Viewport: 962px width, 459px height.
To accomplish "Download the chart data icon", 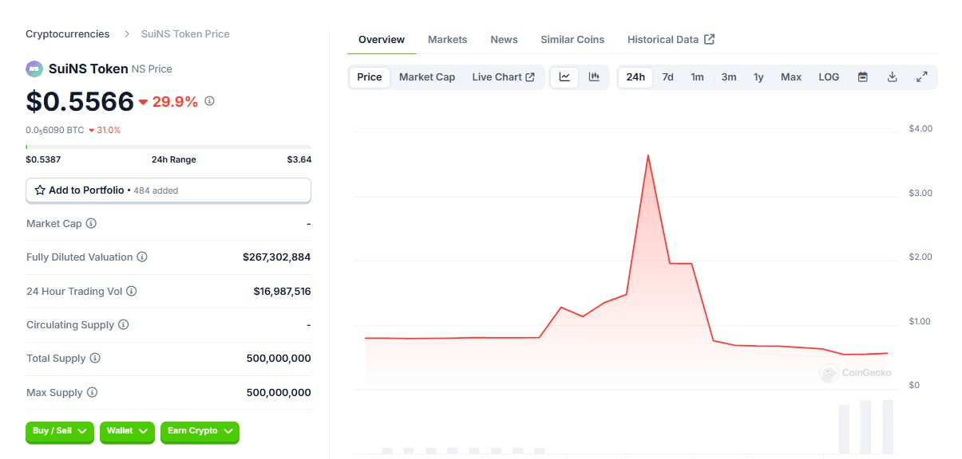I will pos(893,77).
